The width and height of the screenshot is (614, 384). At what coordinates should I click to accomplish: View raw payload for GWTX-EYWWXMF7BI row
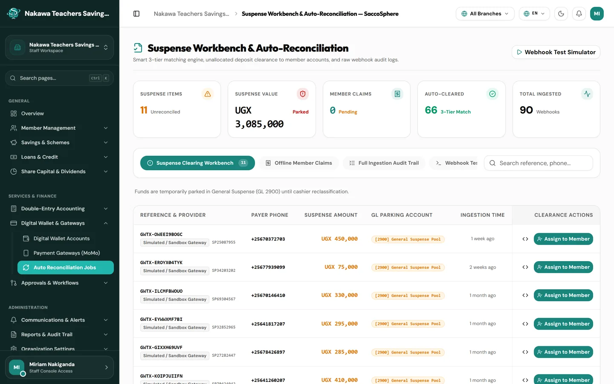pos(525,324)
